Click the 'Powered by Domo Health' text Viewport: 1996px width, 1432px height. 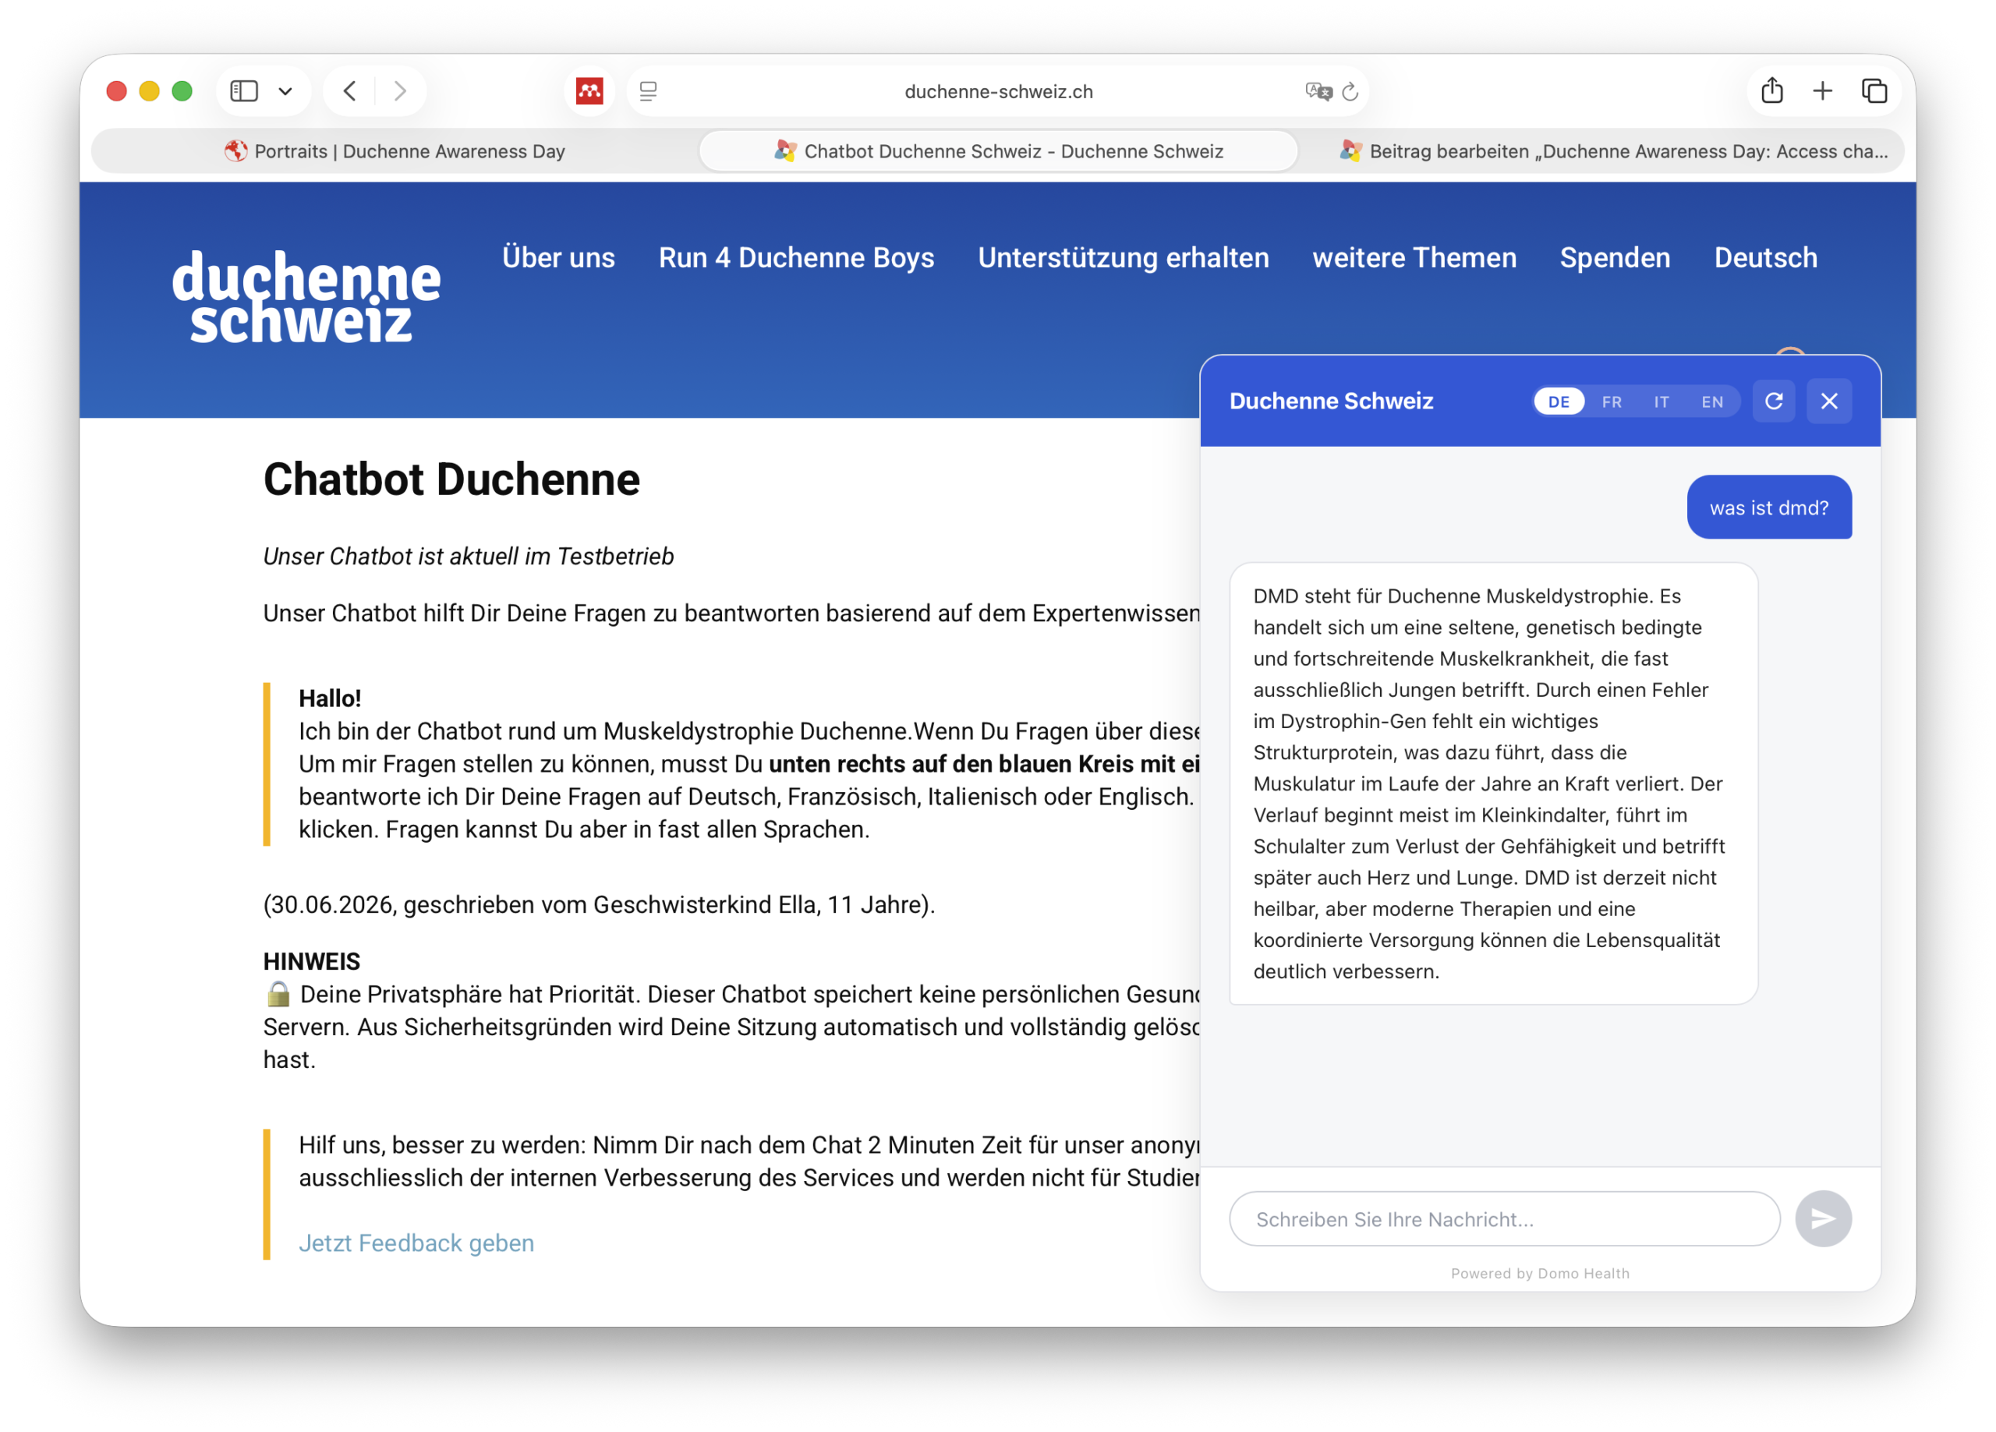1540,1274
